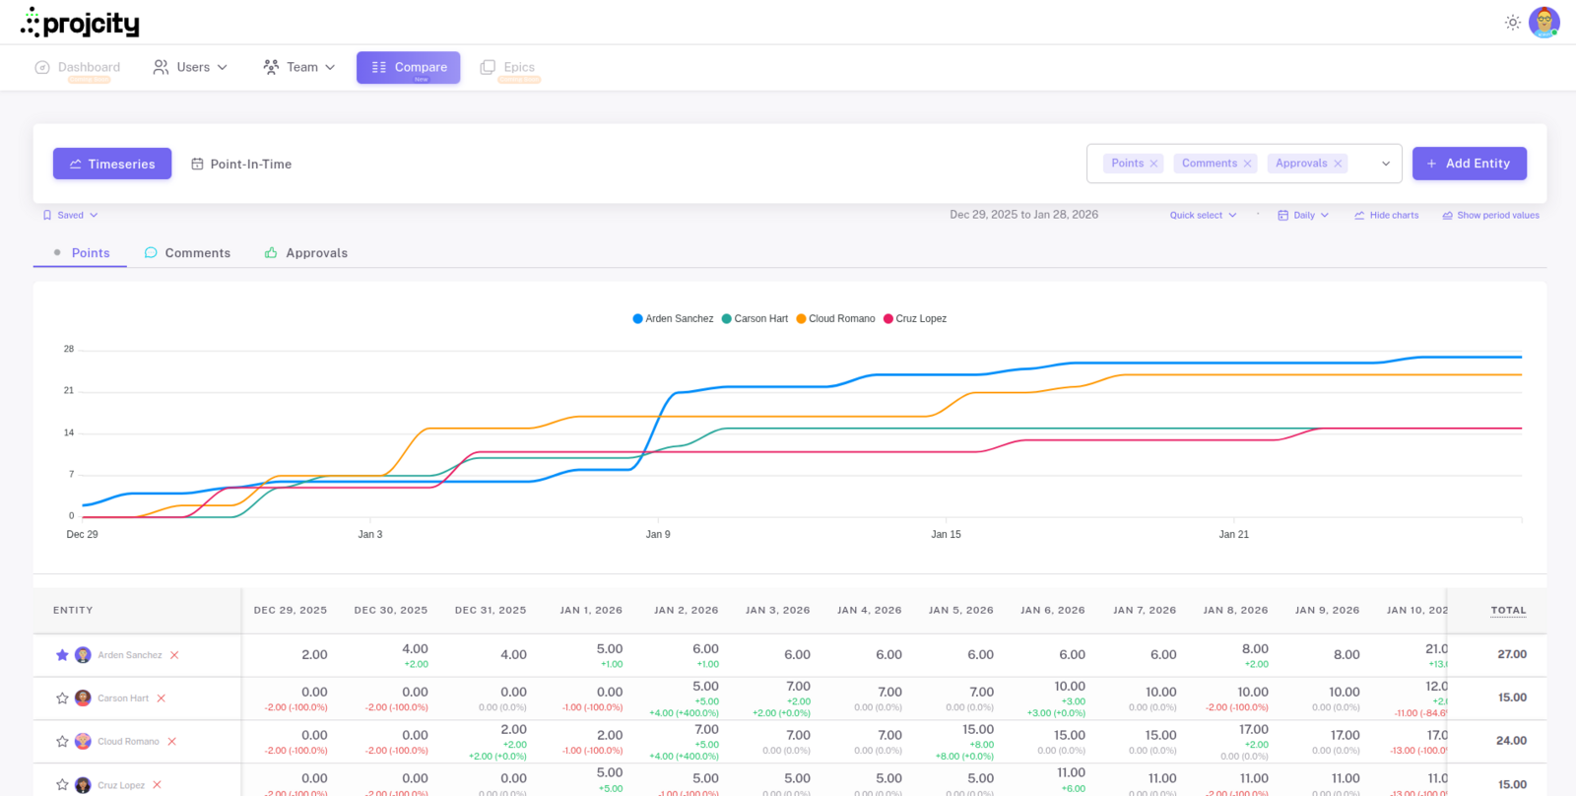Click the Hide charts link
This screenshot has height=796, width=1576.
[1386, 215]
